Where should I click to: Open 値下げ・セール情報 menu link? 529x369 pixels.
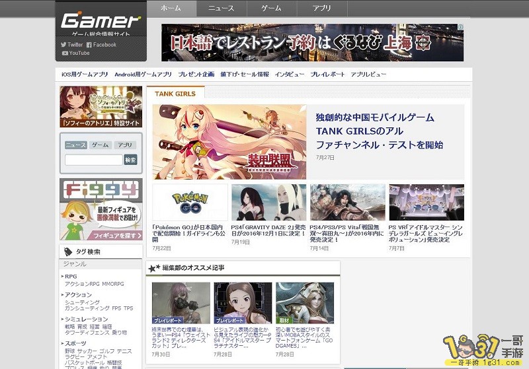245,75
